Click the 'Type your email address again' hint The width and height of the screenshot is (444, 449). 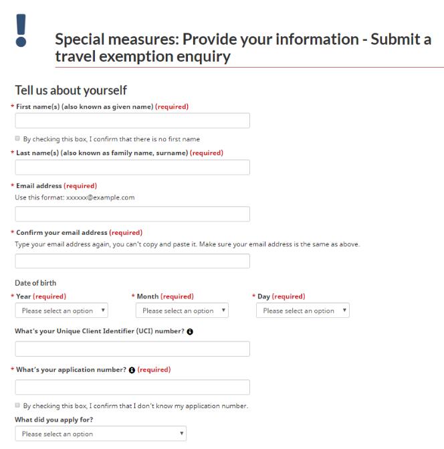pos(187,244)
